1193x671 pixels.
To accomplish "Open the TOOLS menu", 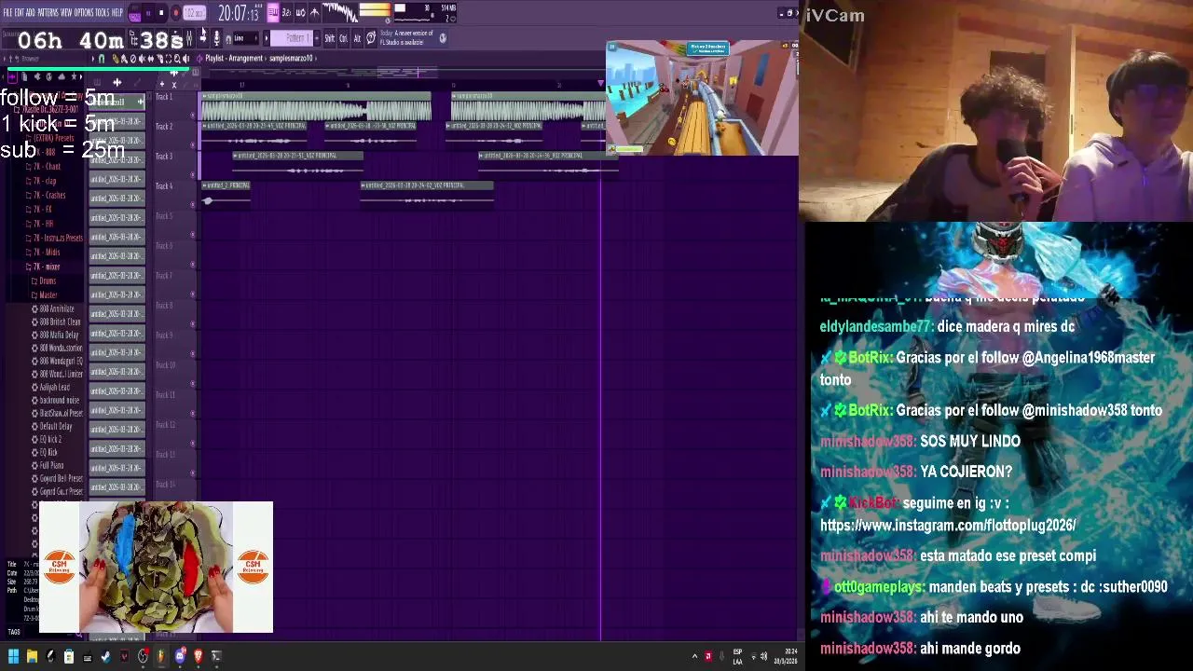I will [x=102, y=12].
